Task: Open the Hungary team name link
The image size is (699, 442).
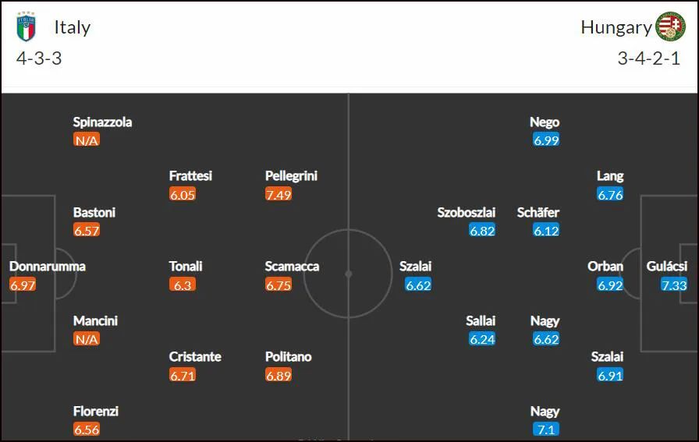Action: coord(616,27)
